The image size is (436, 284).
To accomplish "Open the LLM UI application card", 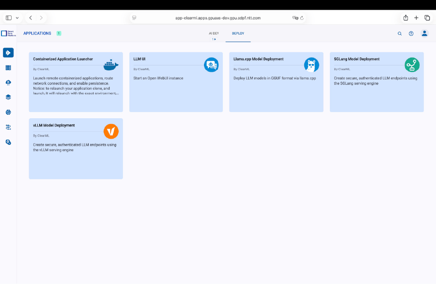I will tap(176, 82).
